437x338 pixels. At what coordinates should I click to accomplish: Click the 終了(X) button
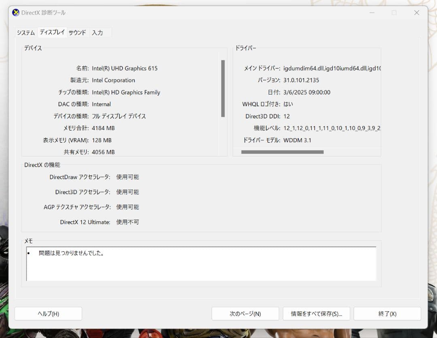pyautogui.click(x=387, y=313)
